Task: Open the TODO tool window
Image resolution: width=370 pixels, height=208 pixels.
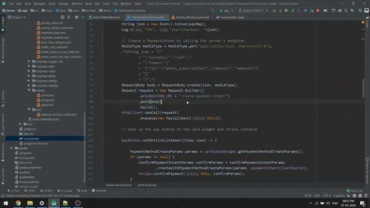Action: [29, 191]
